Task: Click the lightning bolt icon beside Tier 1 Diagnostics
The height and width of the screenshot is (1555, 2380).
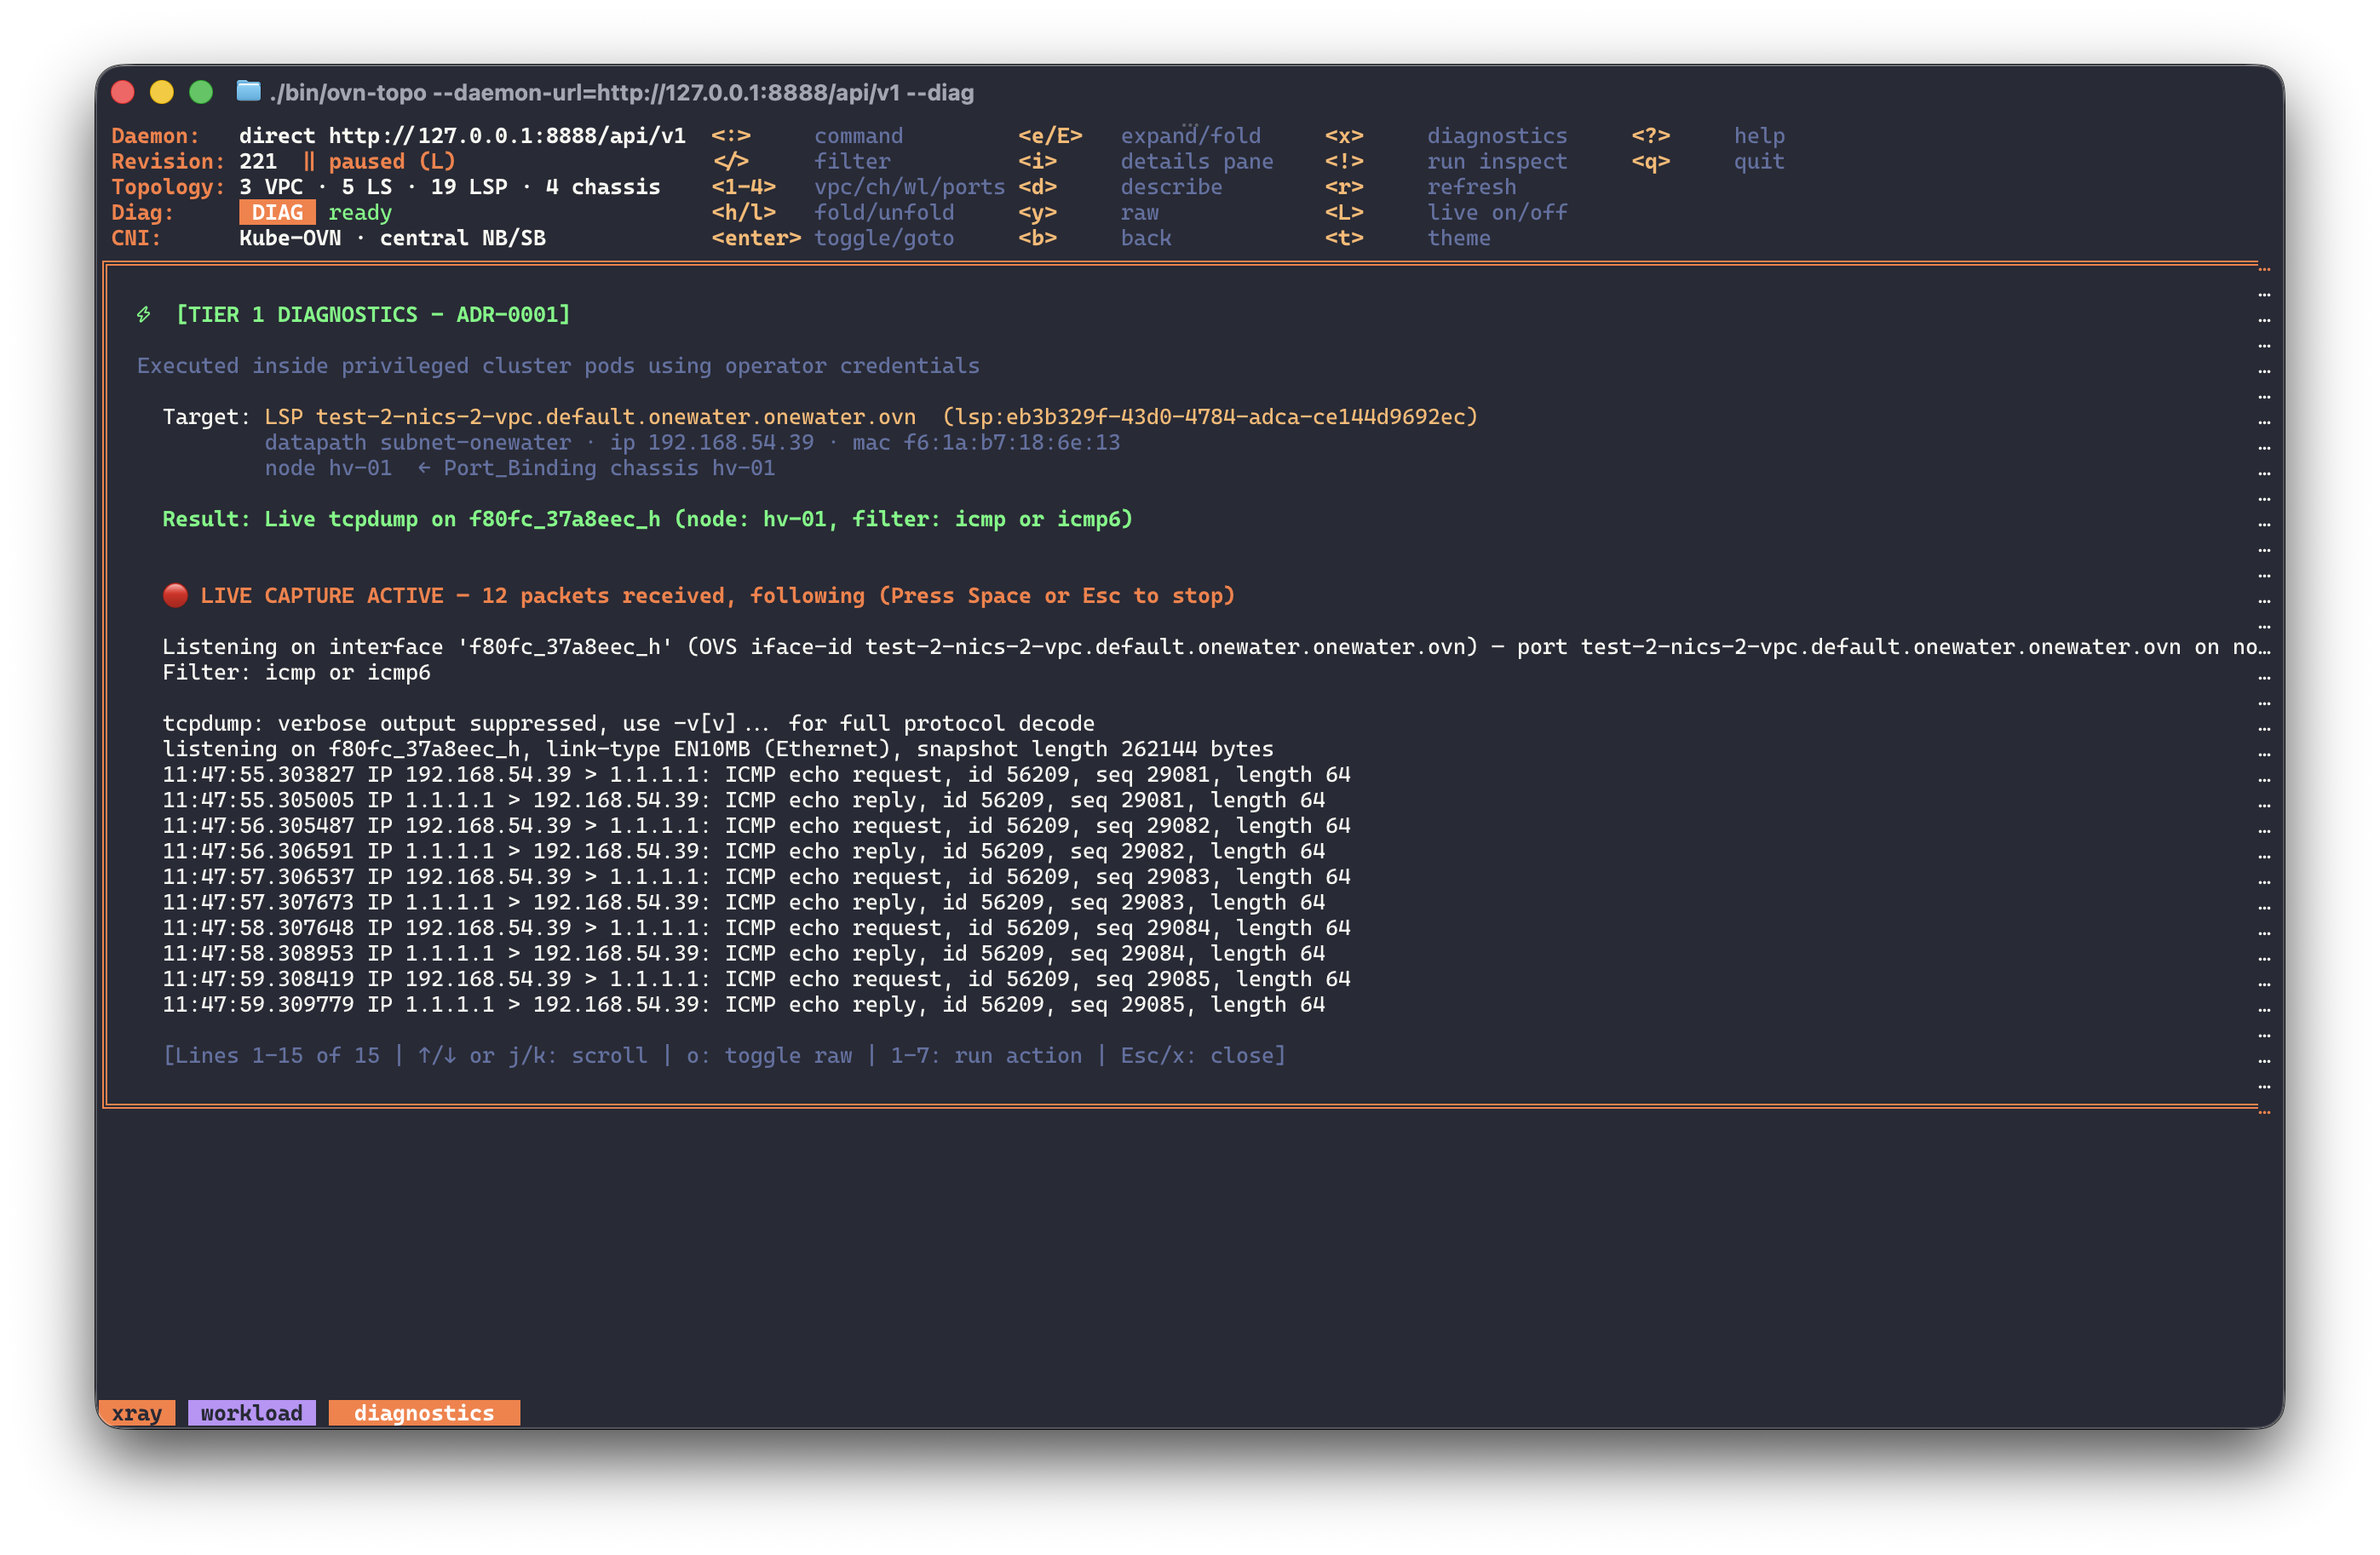Action: click(144, 315)
